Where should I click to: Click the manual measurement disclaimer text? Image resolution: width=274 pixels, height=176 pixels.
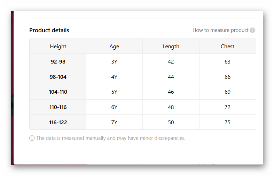coord(111,138)
